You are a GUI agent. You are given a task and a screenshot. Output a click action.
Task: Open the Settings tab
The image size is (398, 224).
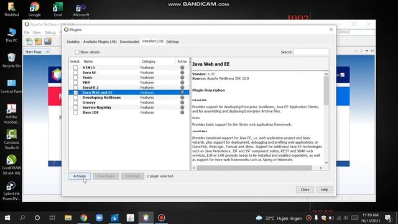pos(173,42)
